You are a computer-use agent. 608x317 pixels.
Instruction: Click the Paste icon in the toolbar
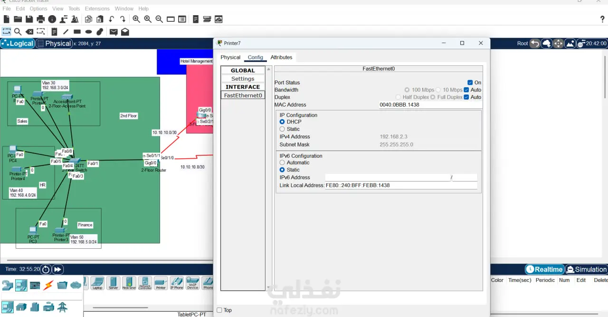(100, 19)
